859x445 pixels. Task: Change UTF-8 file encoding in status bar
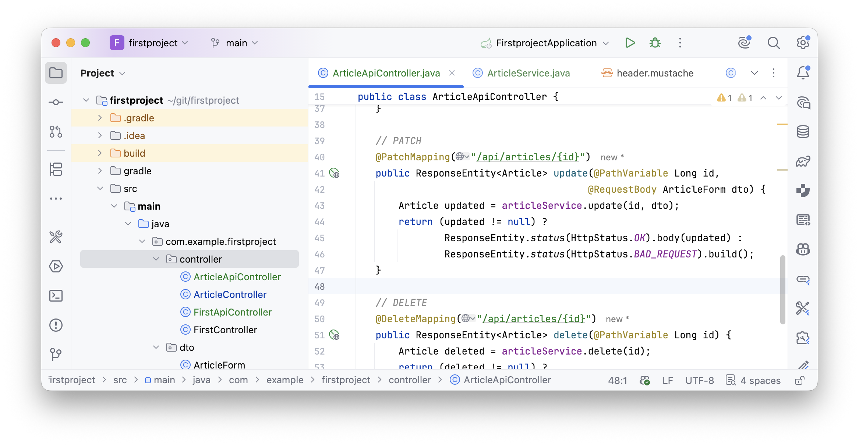[x=699, y=380]
